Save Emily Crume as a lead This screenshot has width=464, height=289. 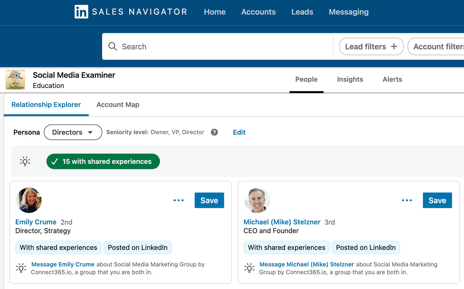pos(209,200)
